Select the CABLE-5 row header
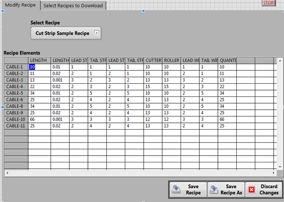Screen dimensions: 284x202 [16, 93]
